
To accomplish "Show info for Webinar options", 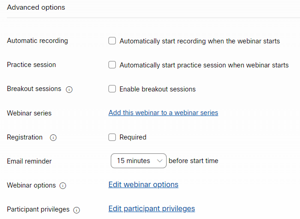I will (x=63, y=186).
